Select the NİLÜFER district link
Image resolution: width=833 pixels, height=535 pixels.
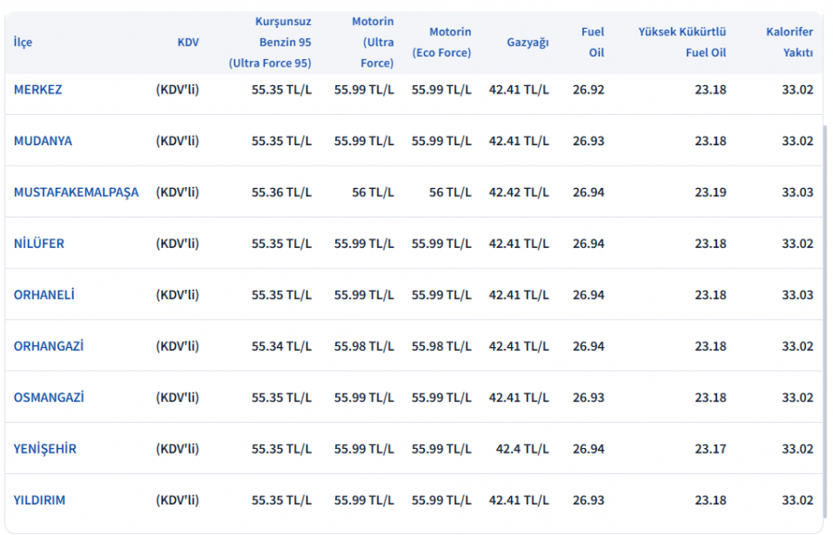[39, 243]
